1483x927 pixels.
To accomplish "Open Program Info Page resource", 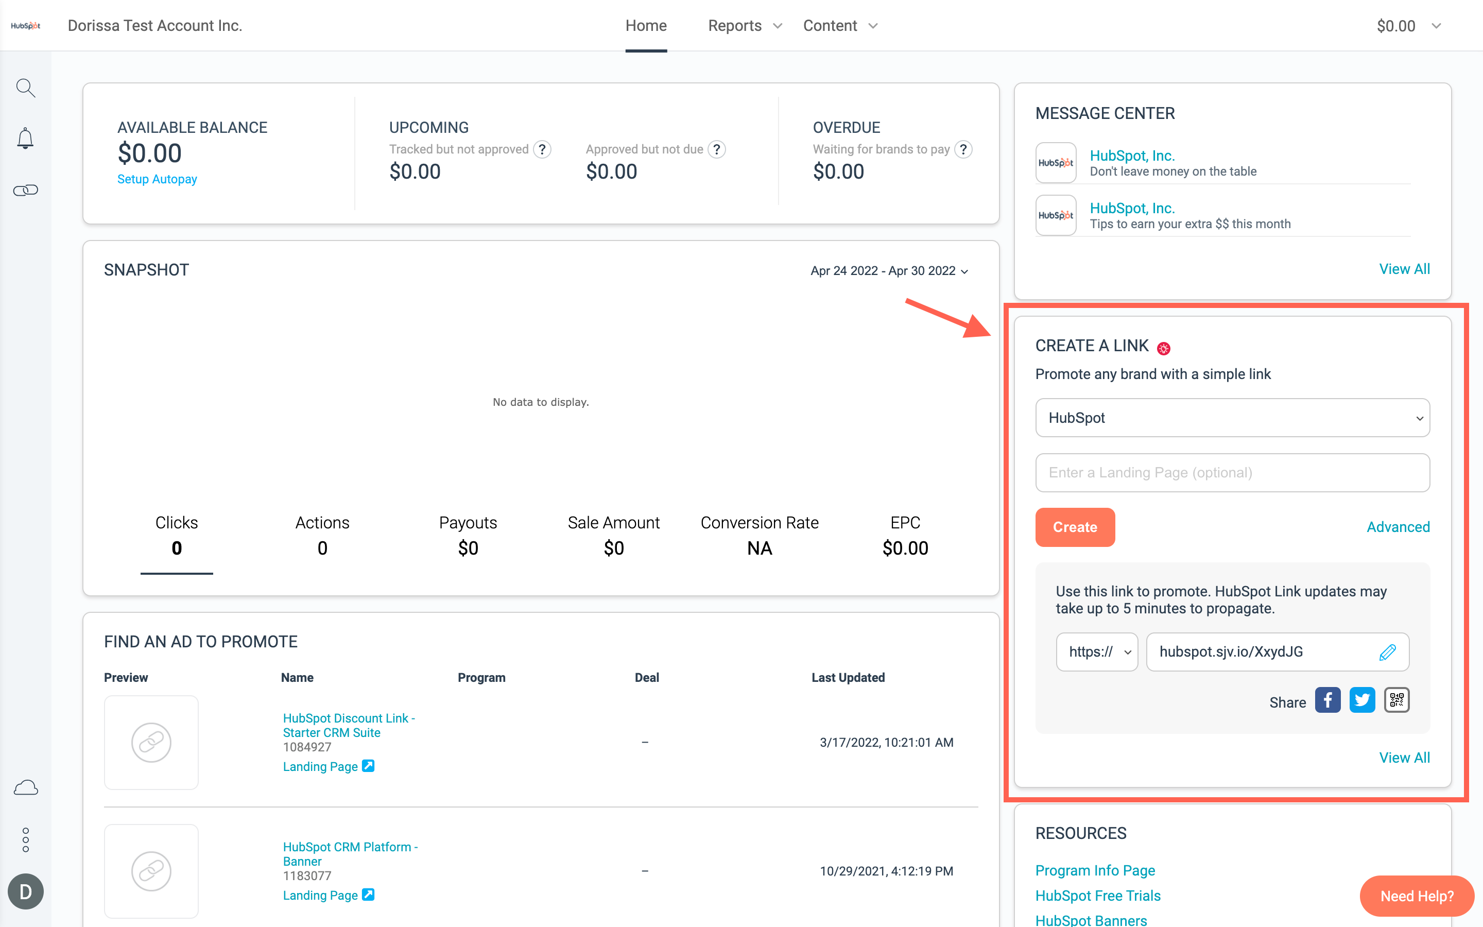I will coord(1095,870).
